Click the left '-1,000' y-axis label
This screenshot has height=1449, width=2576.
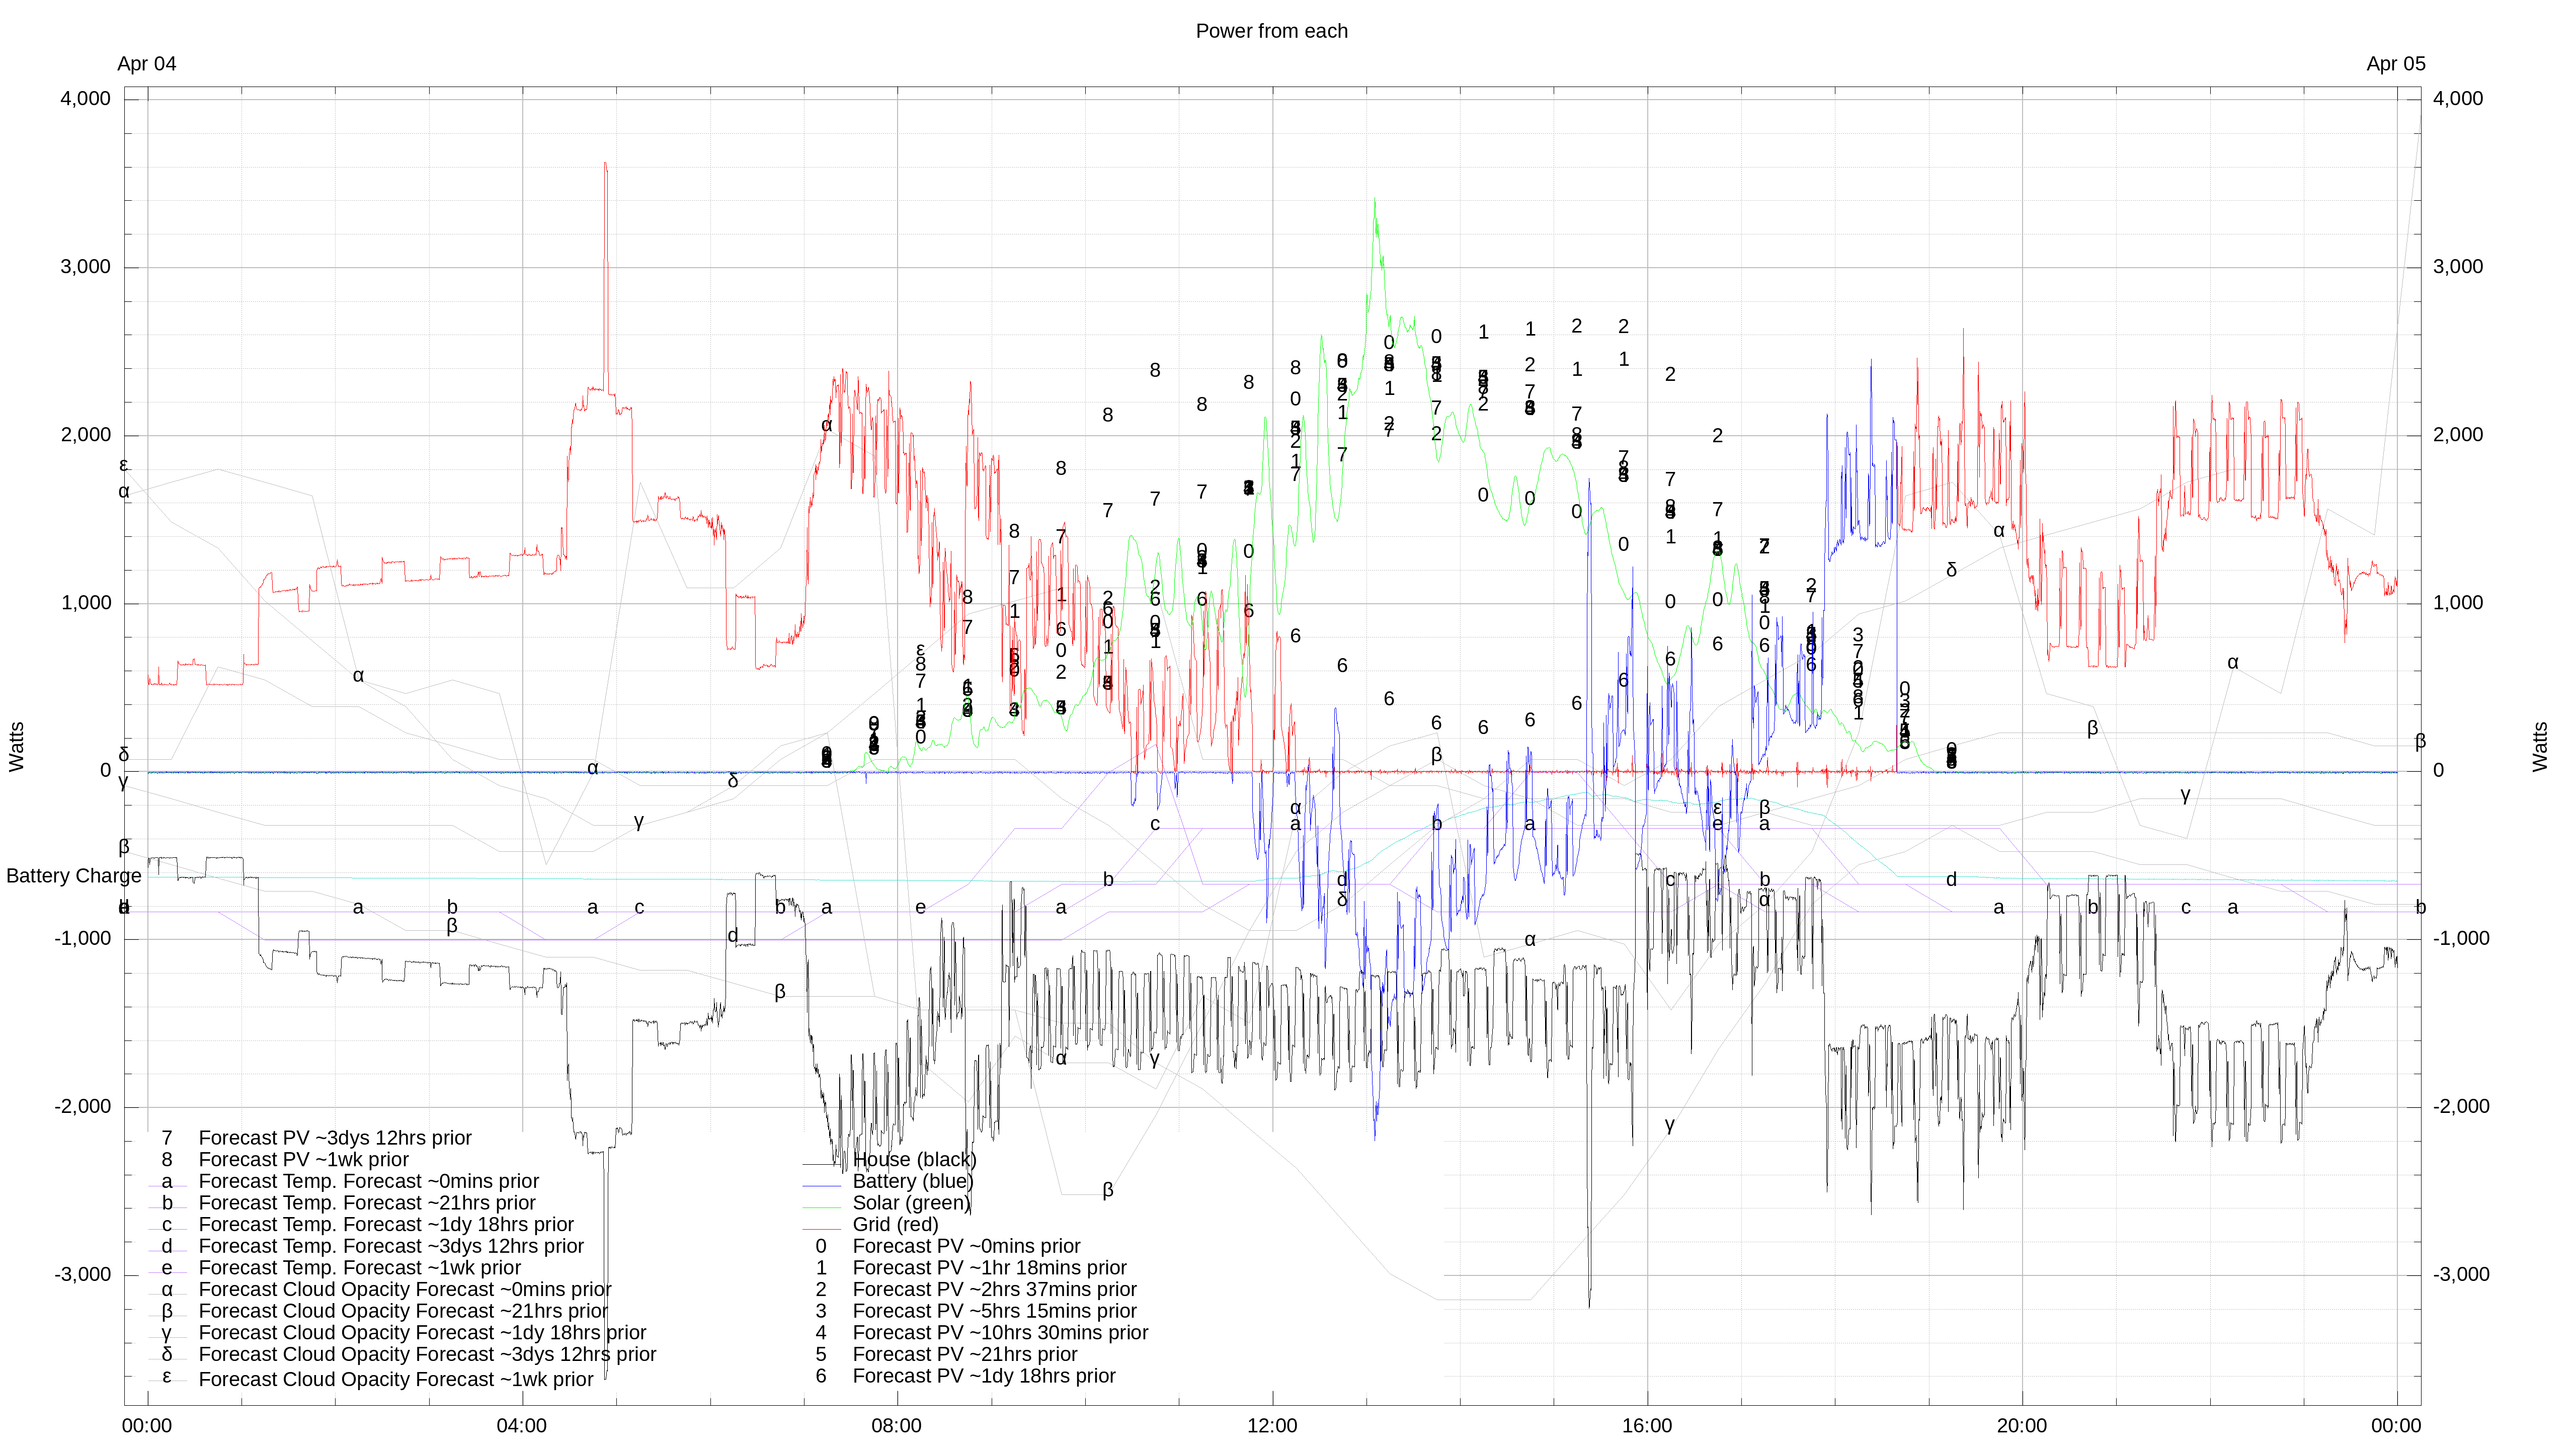click(x=83, y=939)
